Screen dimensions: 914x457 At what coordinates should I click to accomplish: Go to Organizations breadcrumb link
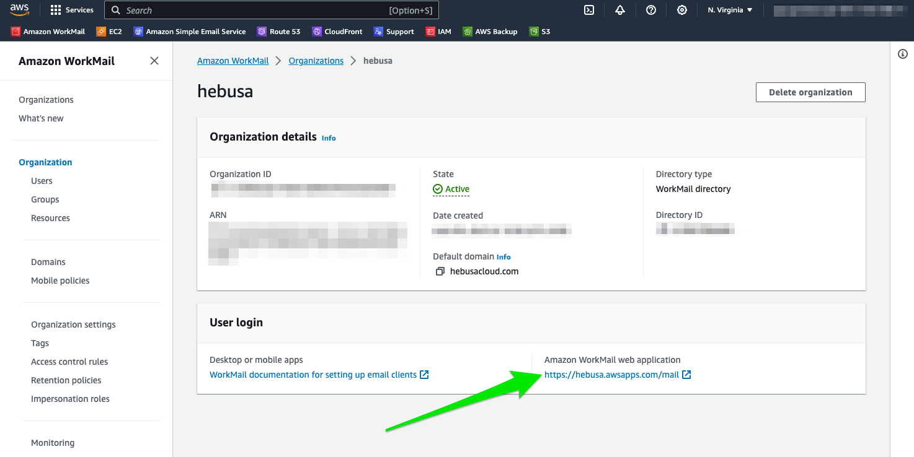(316, 61)
